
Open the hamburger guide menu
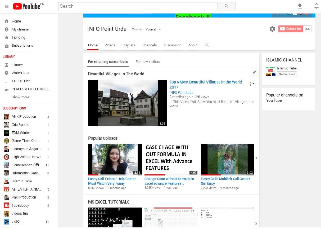[x=7, y=6]
